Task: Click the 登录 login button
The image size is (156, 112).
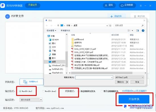Action: (109, 5)
